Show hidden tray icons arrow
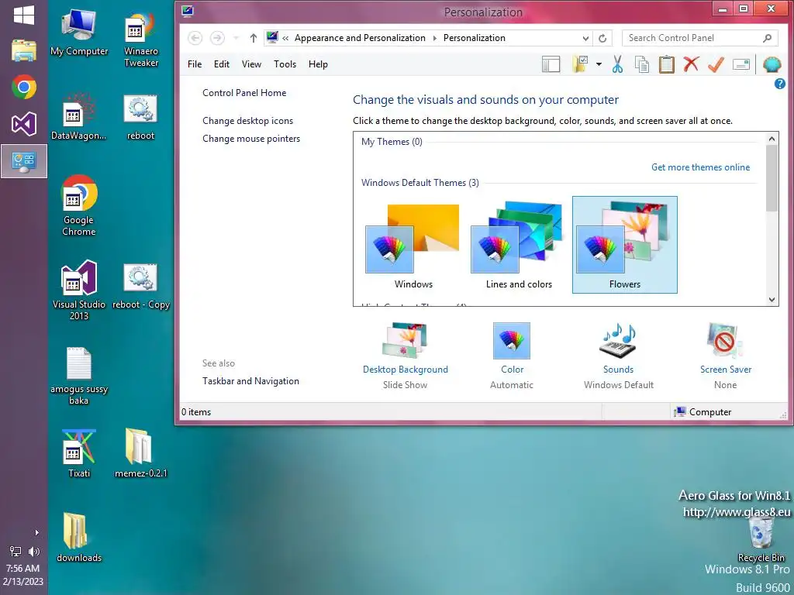The height and width of the screenshot is (595, 794). tap(36, 532)
